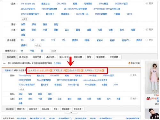The height and width of the screenshot is (120, 160).
Task: Select 媽媽XL size filter
Action: [24, 45]
